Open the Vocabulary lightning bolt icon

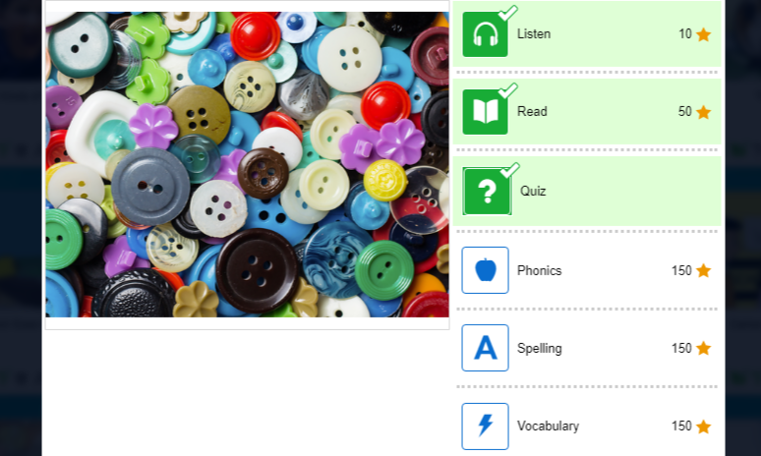tap(485, 426)
